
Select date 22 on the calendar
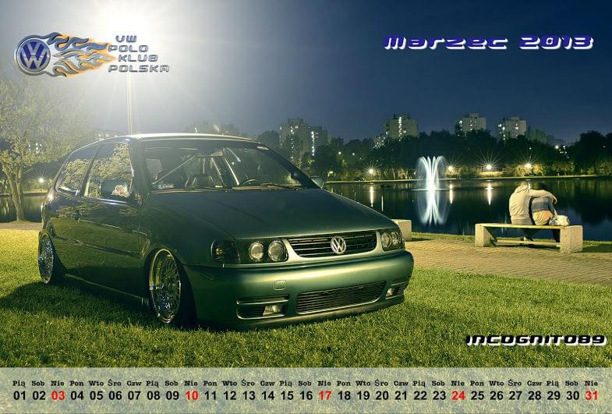pyautogui.click(x=420, y=395)
